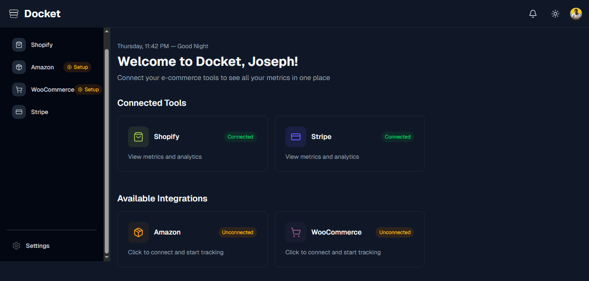The height and width of the screenshot is (281, 589).
Task: Click Amazon's Unconnected status badge
Action: (x=238, y=232)
